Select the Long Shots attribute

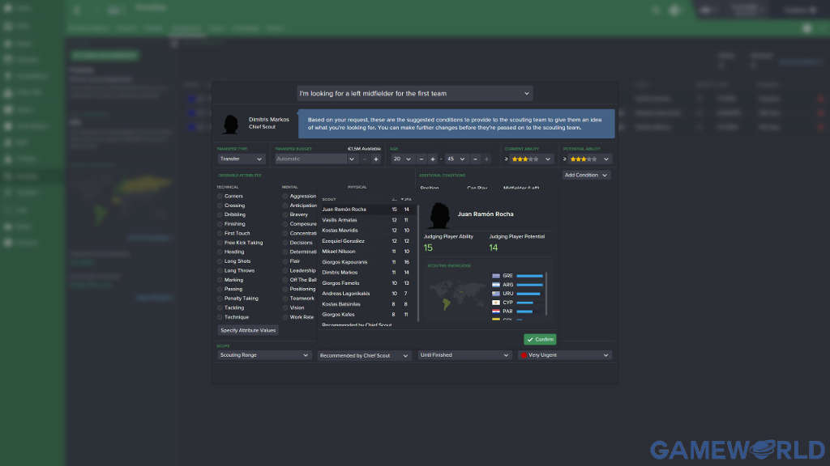click(x=220, y=261)
